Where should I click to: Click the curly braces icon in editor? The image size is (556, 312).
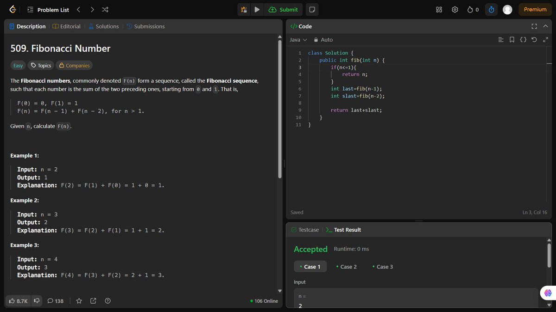coord(523,40)
